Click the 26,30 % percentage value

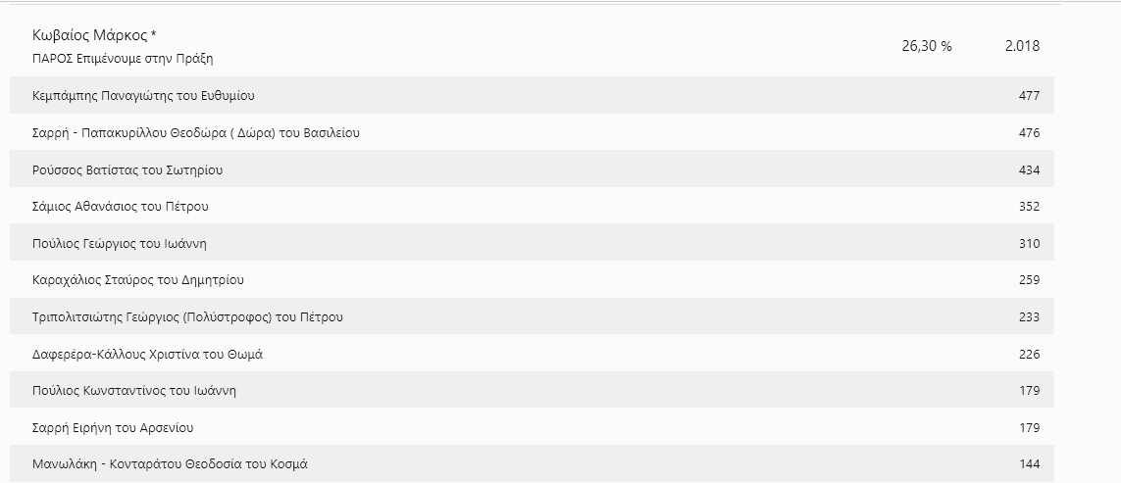(x=926, y=46)
